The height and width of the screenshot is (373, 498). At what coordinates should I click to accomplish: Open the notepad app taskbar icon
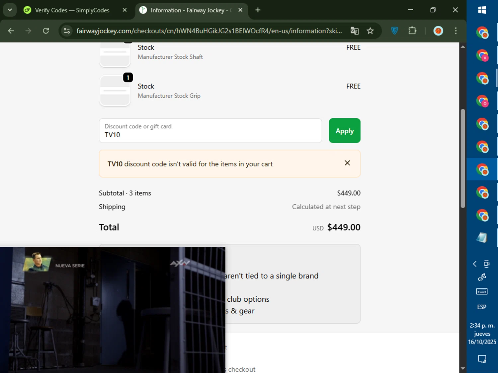pos(482,238)
